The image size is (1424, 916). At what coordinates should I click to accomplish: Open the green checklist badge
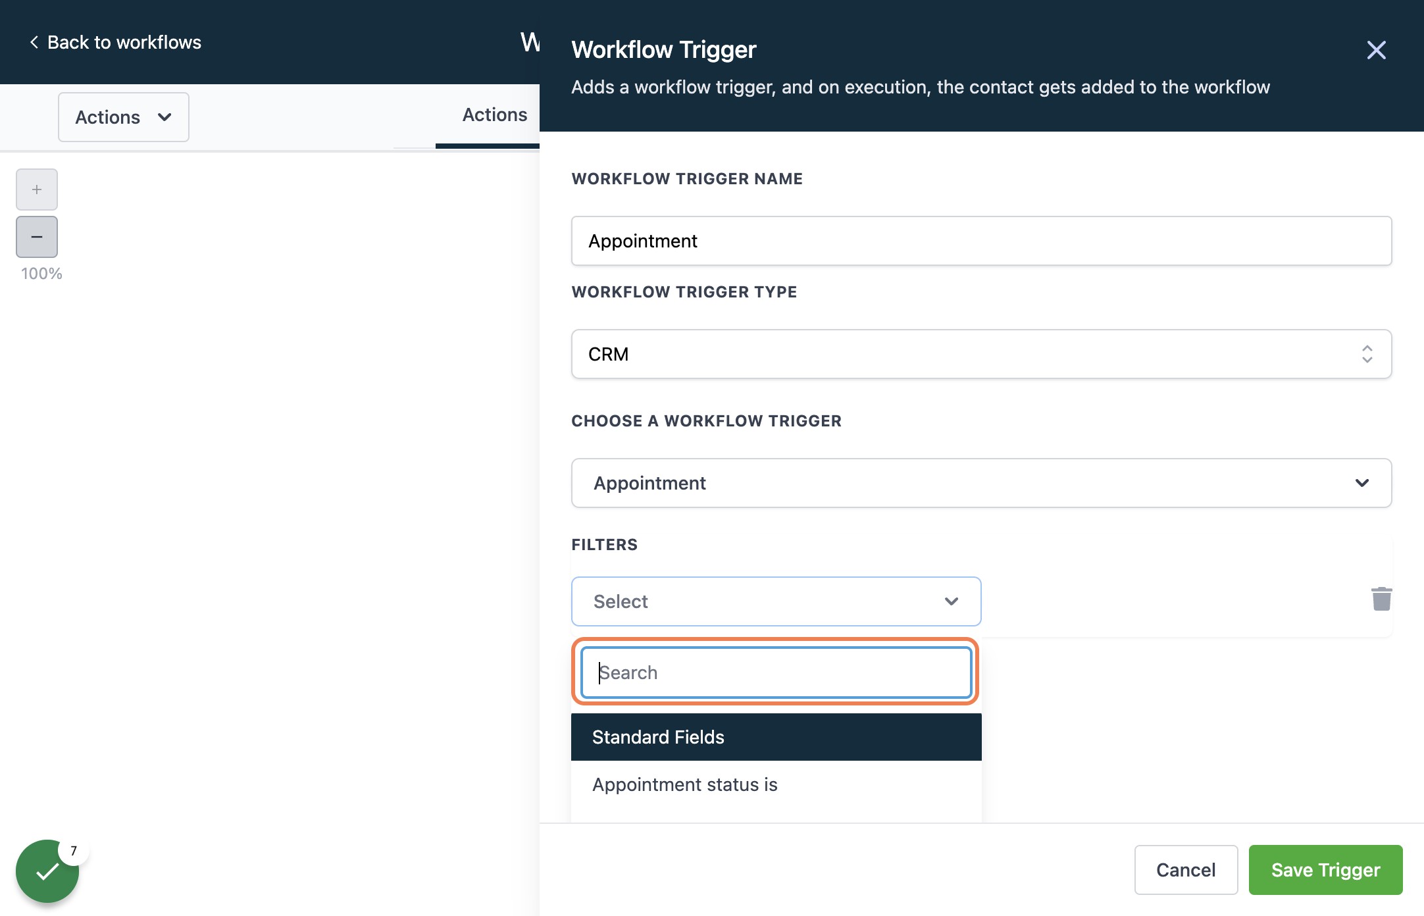(x=47, y=871)
